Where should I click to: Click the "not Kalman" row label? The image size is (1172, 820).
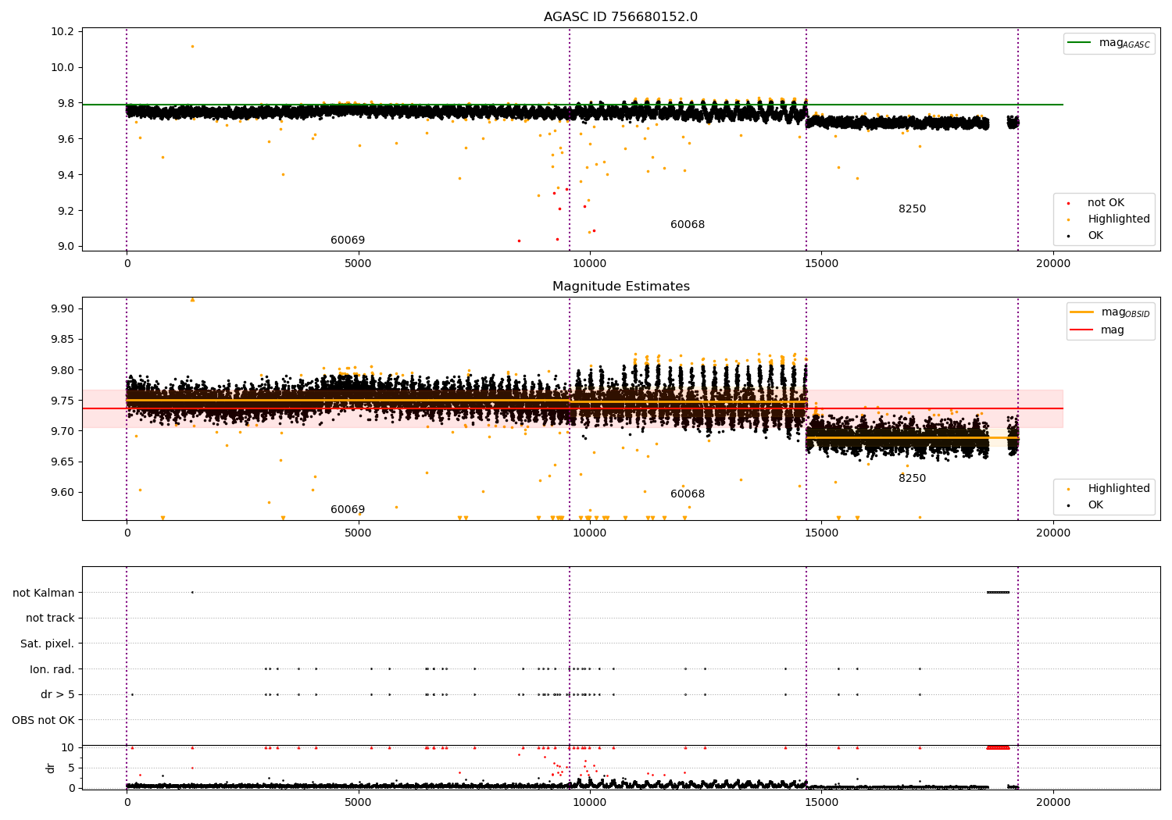pos(44,593)
